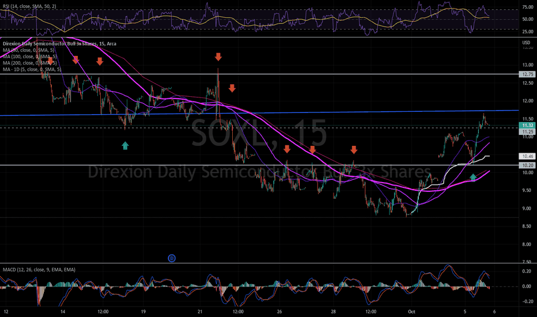Select the RSI (14, close, SMA, 50, 2) legend
Image resolution: width=537 pixels, height=317 pixels.
pos(29,6)
